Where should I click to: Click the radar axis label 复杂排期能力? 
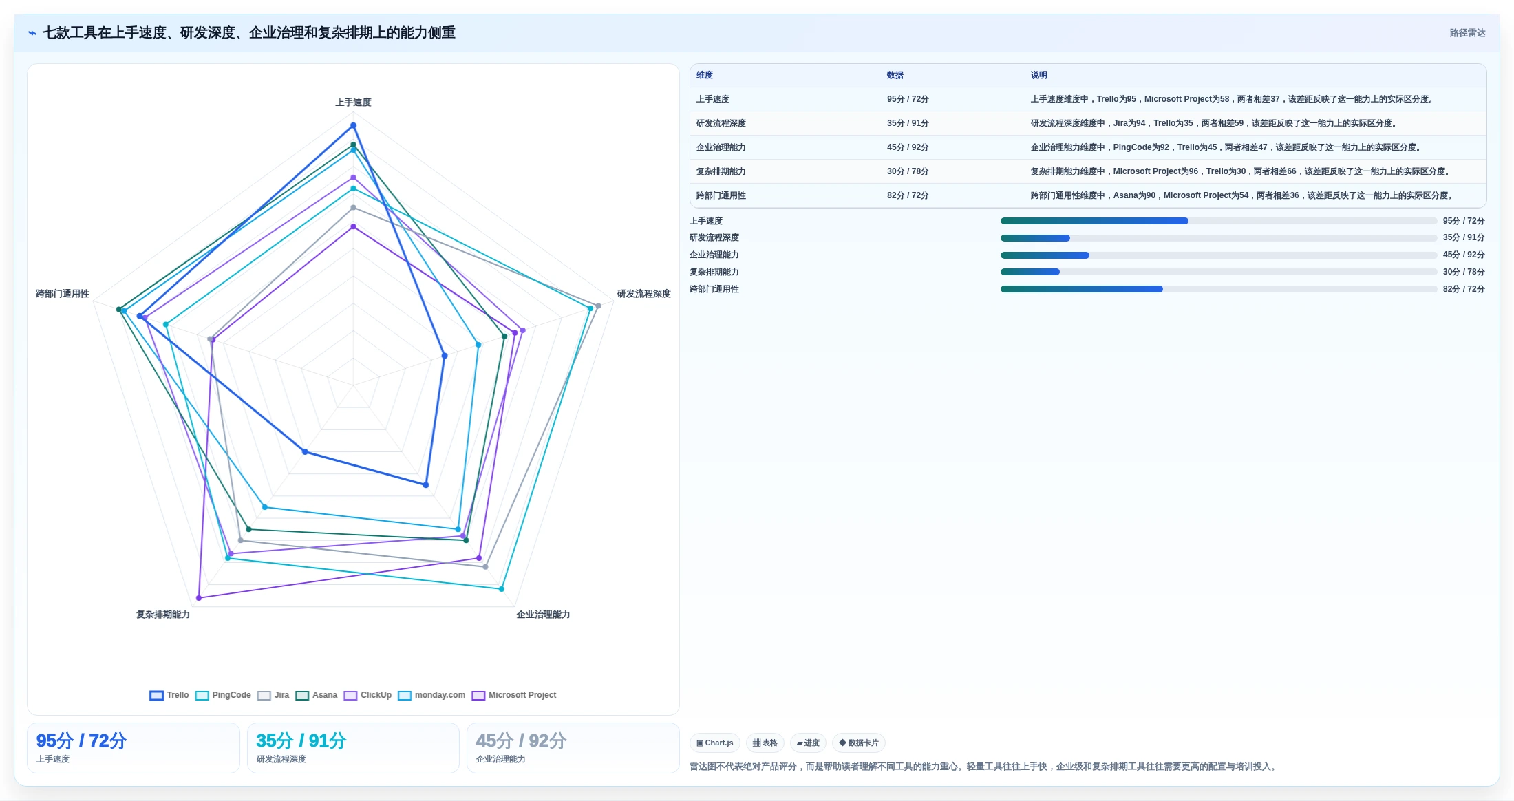[x=163, y=615]
